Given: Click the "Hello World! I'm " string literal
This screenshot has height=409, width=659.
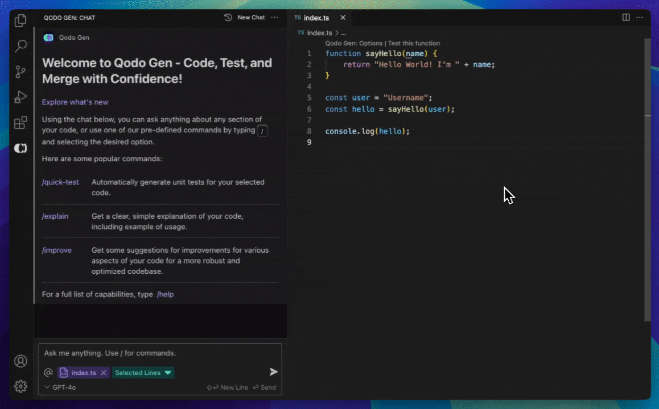Looking at the screenshot, I should click(x=417, y=65).
